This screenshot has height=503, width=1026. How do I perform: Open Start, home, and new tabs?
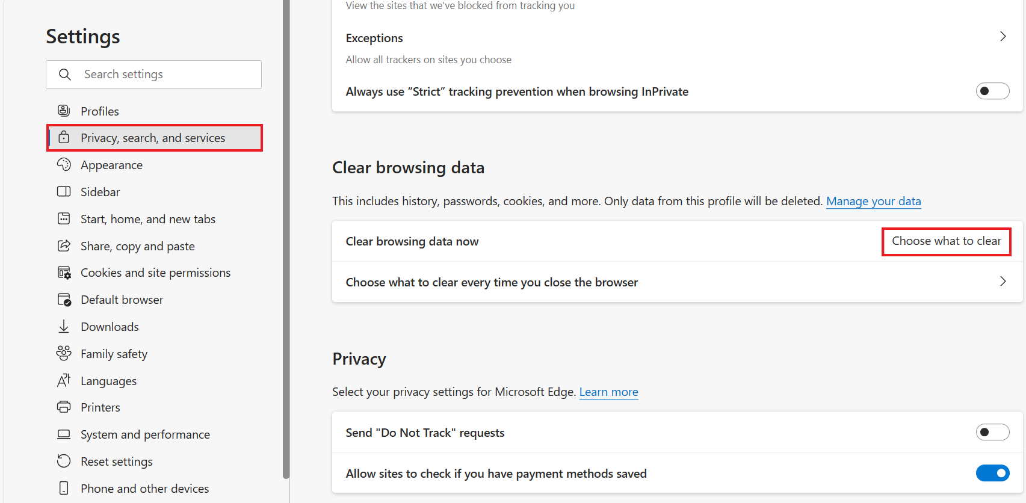coord(148,219)
